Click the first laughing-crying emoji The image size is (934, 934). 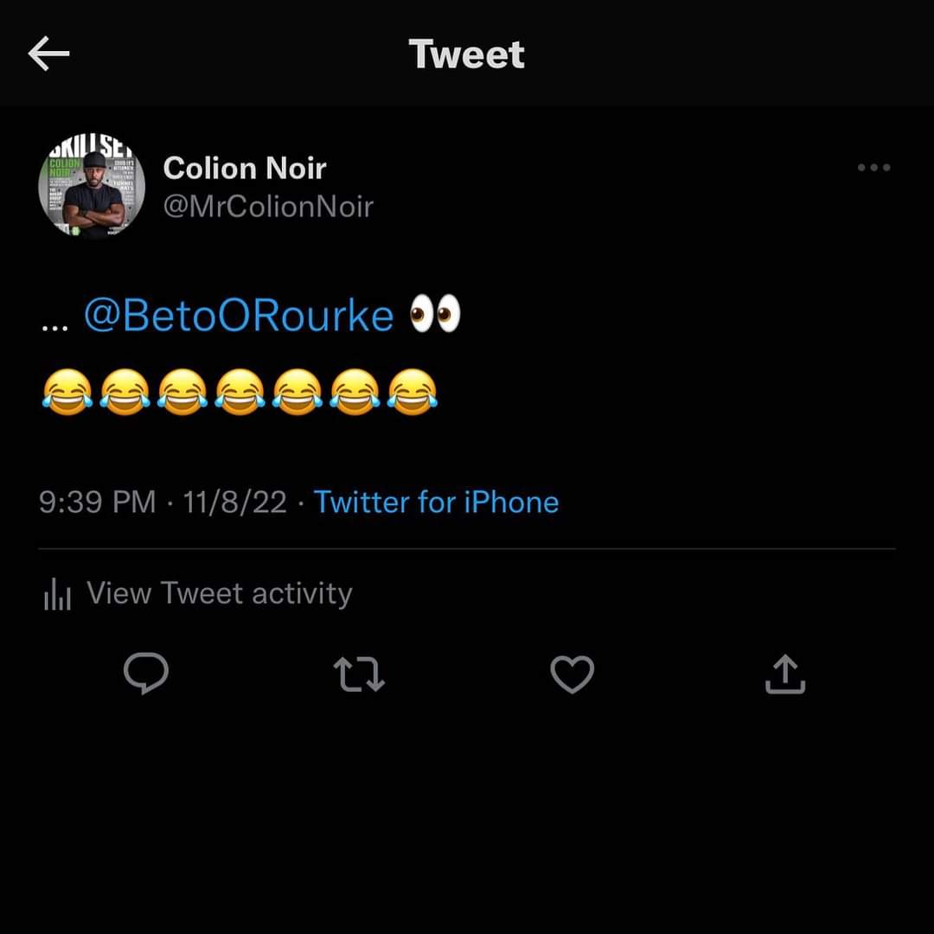coord(67,391)
